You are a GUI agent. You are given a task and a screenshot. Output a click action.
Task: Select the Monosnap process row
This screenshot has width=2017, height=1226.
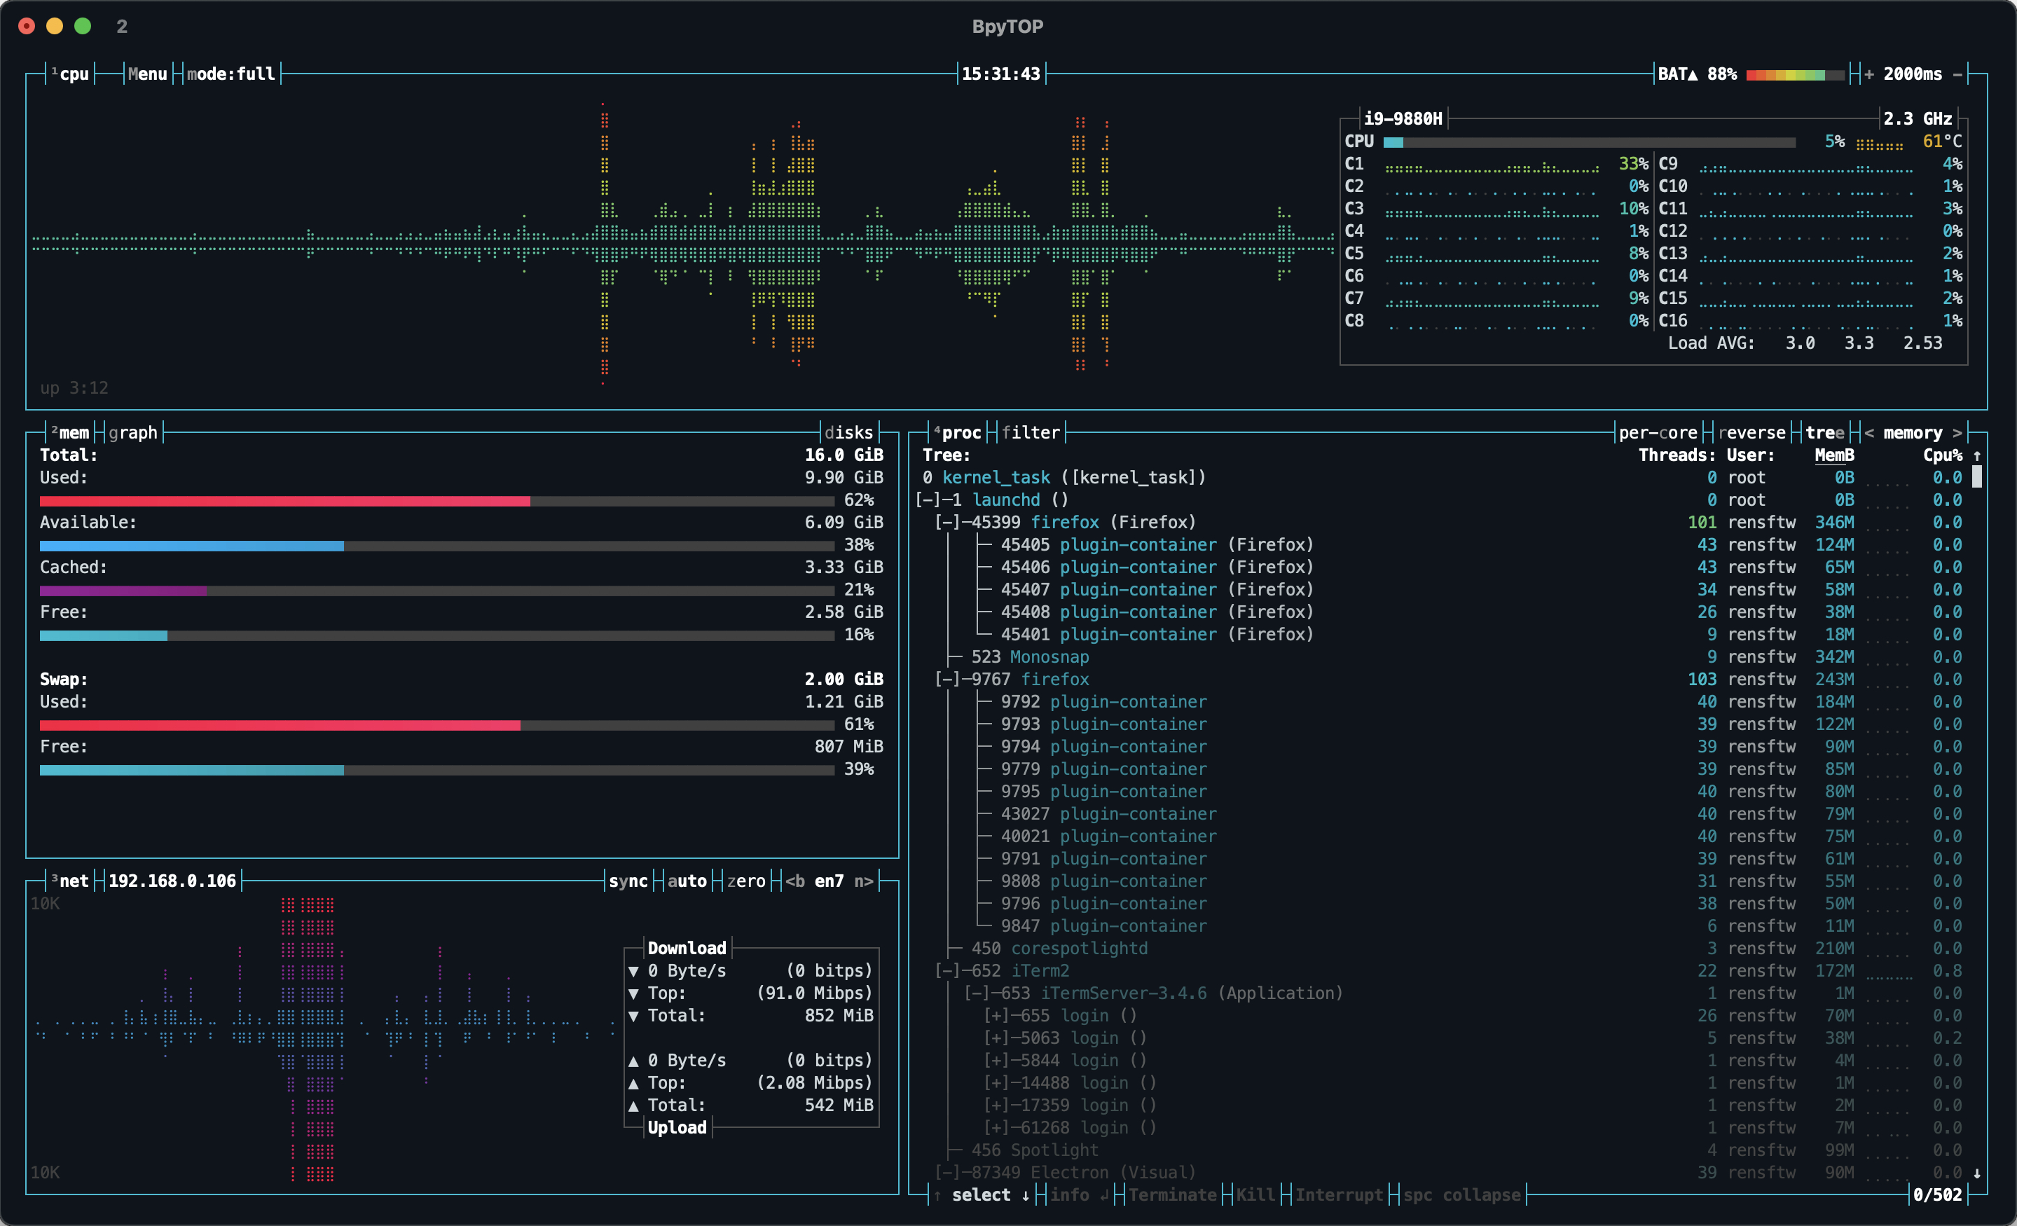(1049, 657)
